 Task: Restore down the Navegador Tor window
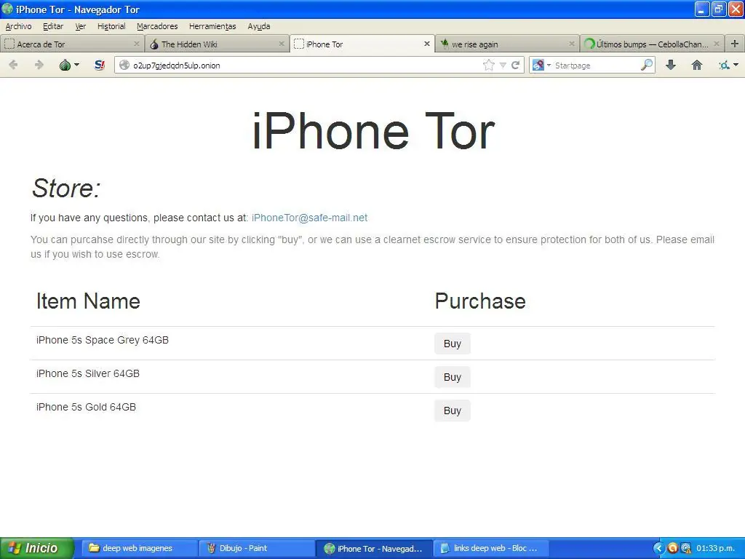(x=719, y=9)
